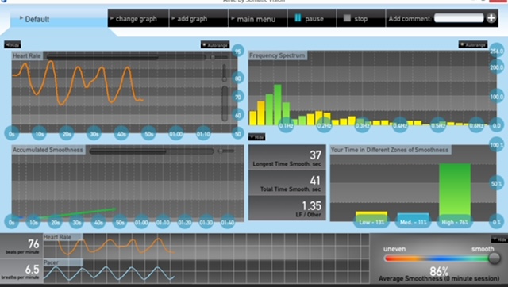Click the 6.5 breaths per minute readout
Image resolution: width=508 pixels, height=287 pixels.
pos(32,270)
